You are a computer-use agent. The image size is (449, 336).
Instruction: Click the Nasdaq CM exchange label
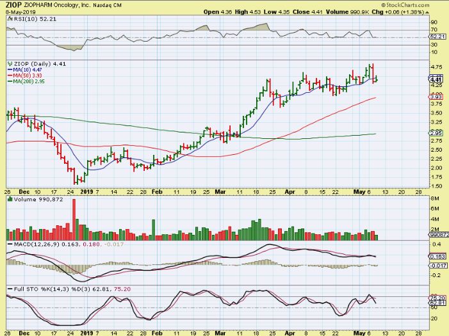(107, 5)
